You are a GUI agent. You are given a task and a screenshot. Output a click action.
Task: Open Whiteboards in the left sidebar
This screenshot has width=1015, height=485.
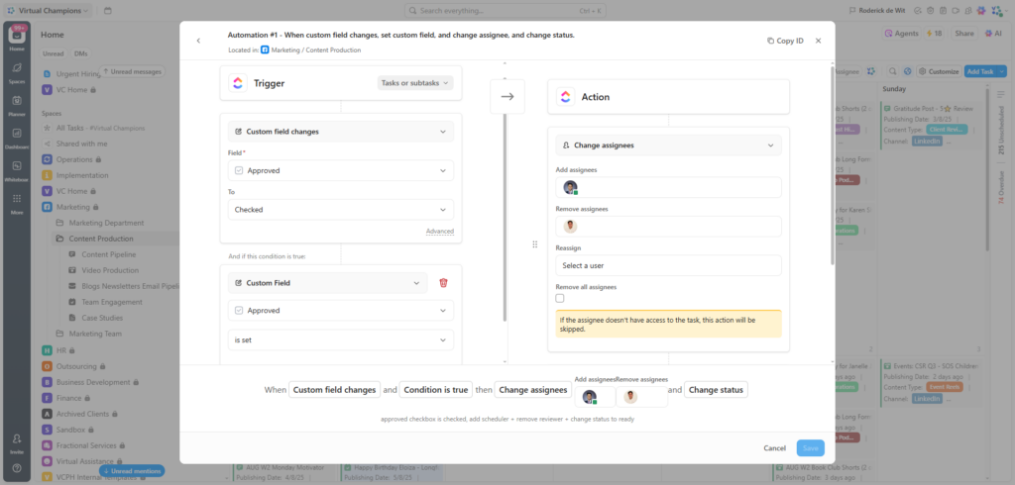click(x=17, y=170)
